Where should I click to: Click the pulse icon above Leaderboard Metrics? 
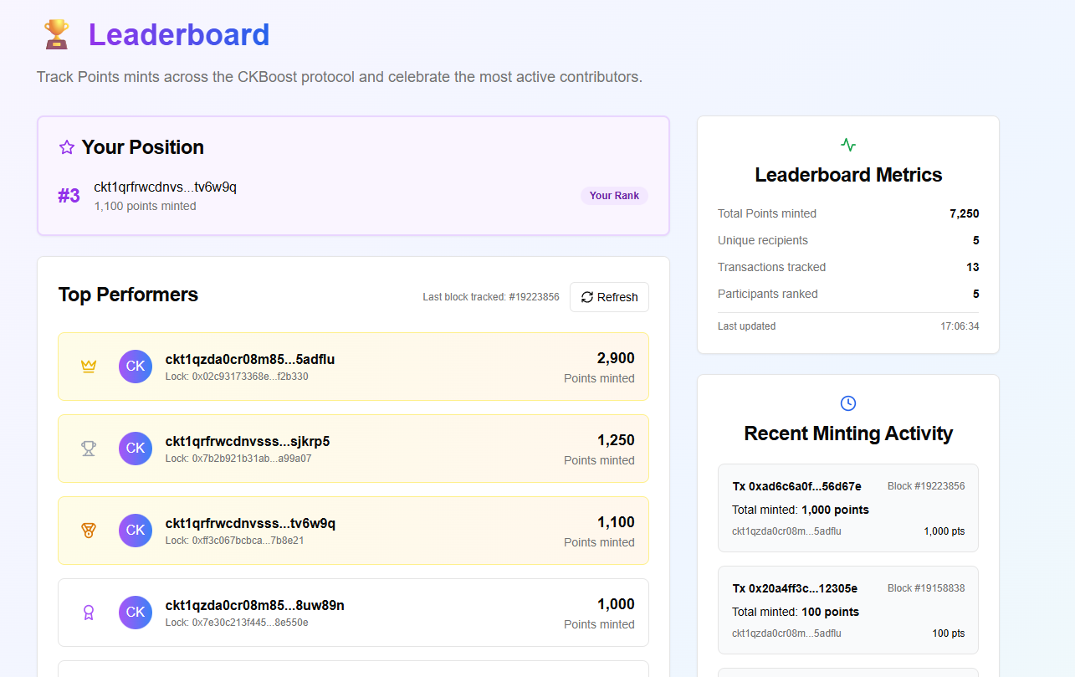(847, 145)
